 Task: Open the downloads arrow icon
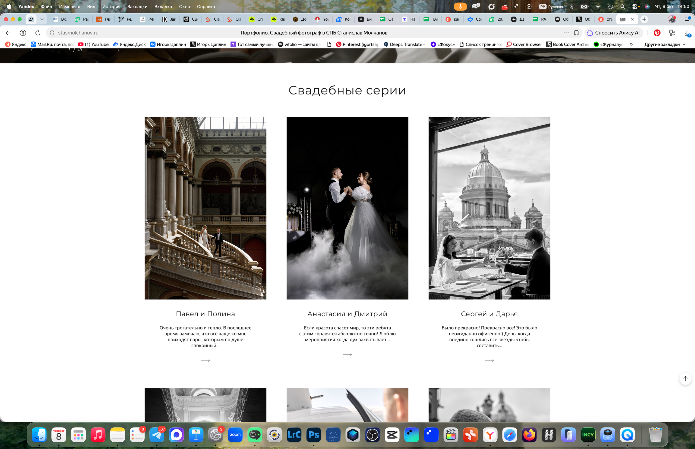687,33
